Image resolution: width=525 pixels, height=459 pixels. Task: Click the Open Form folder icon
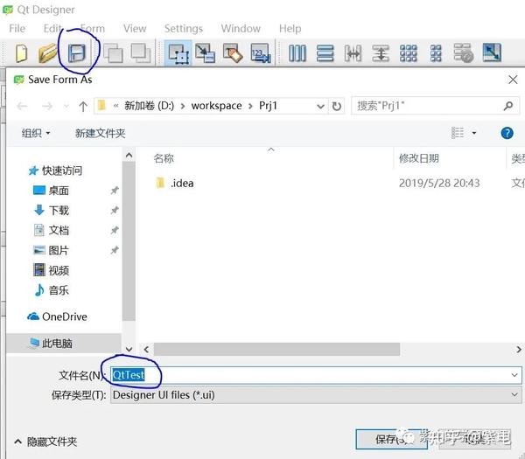tap(47, 53)
